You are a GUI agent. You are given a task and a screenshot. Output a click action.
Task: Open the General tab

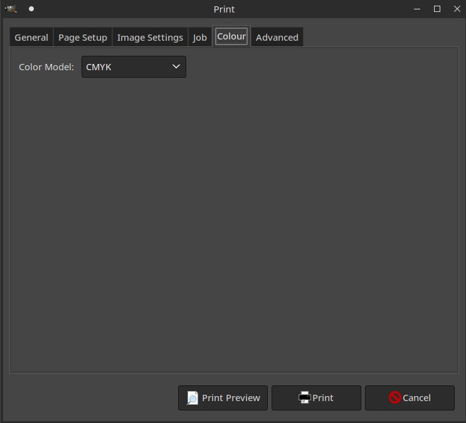31,38
